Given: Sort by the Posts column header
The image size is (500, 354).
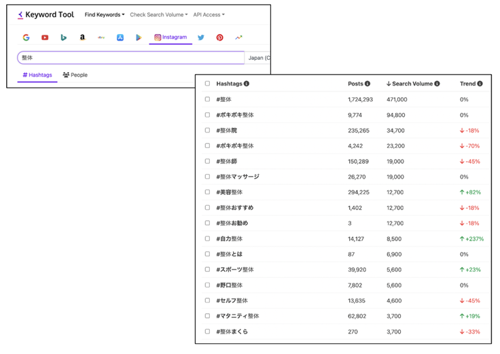Looking at the screenshot, I should [x=355, y=84].
